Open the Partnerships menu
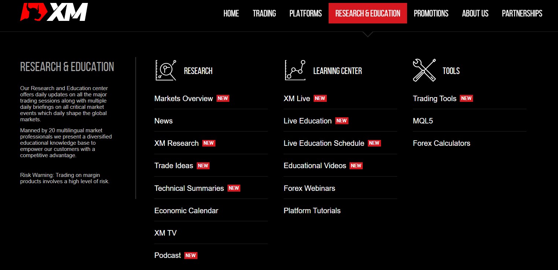Viewport: 558px width, 270px height. tap(522, 14)
